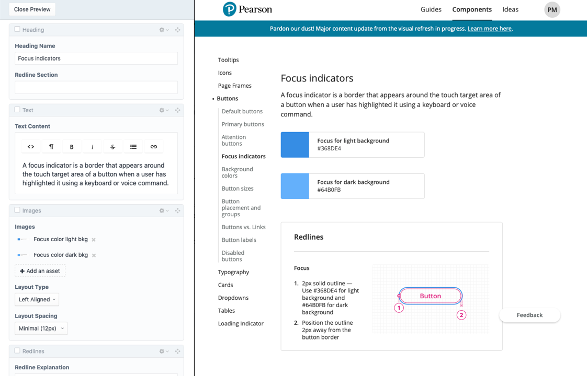Select the bulleted list icon
Screen dimensions: 587x376
(133, 147)
